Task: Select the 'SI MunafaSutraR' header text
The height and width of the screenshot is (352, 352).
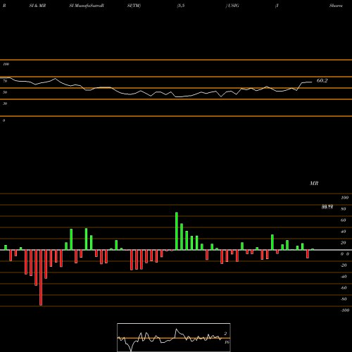Action: [x=87, y=6]
